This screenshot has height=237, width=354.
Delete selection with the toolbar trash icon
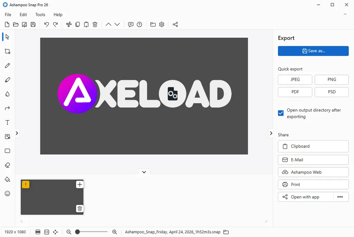coord(95,25)
